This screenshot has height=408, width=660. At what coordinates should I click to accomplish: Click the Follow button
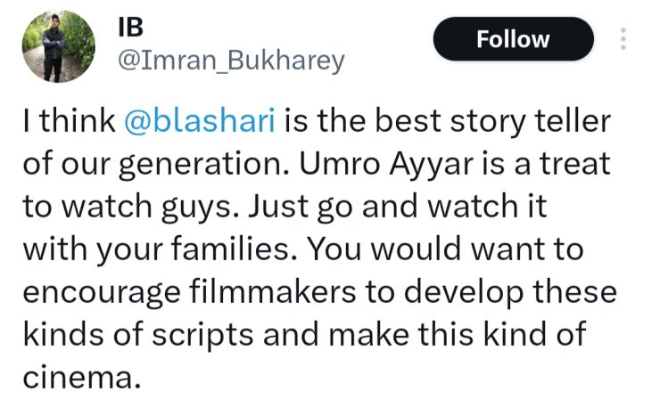tap(513, 39)
